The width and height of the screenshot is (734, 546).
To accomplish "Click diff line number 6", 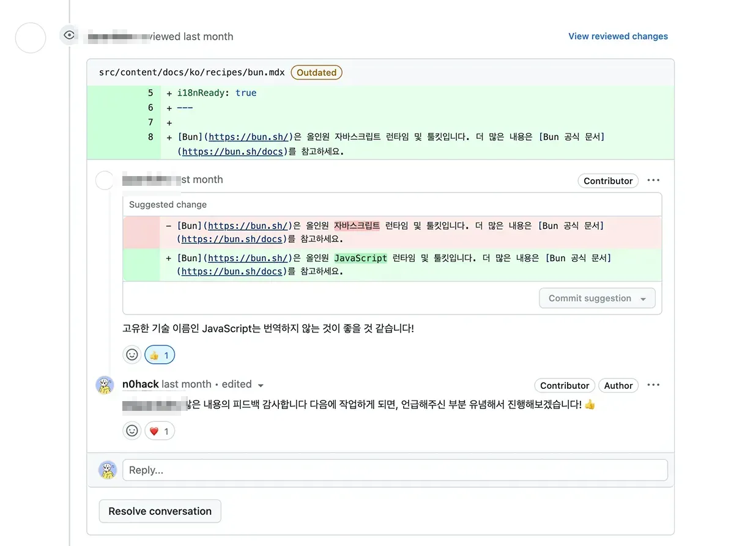I will [x=150, y=108].
